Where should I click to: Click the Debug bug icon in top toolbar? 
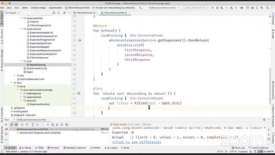click(x=217, y=8)
